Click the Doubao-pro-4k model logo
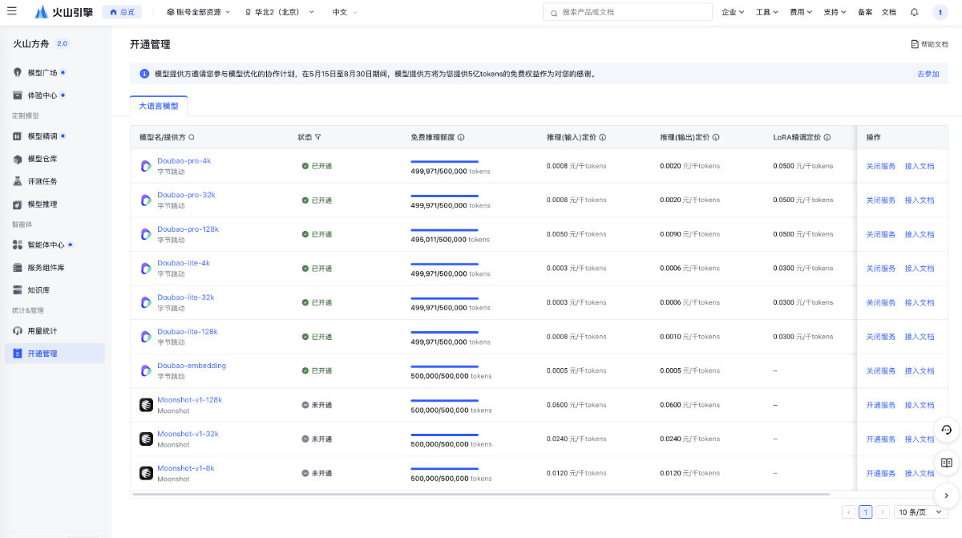Image resolution: width=962 pixels, height=538 pixels. [146, 166]
